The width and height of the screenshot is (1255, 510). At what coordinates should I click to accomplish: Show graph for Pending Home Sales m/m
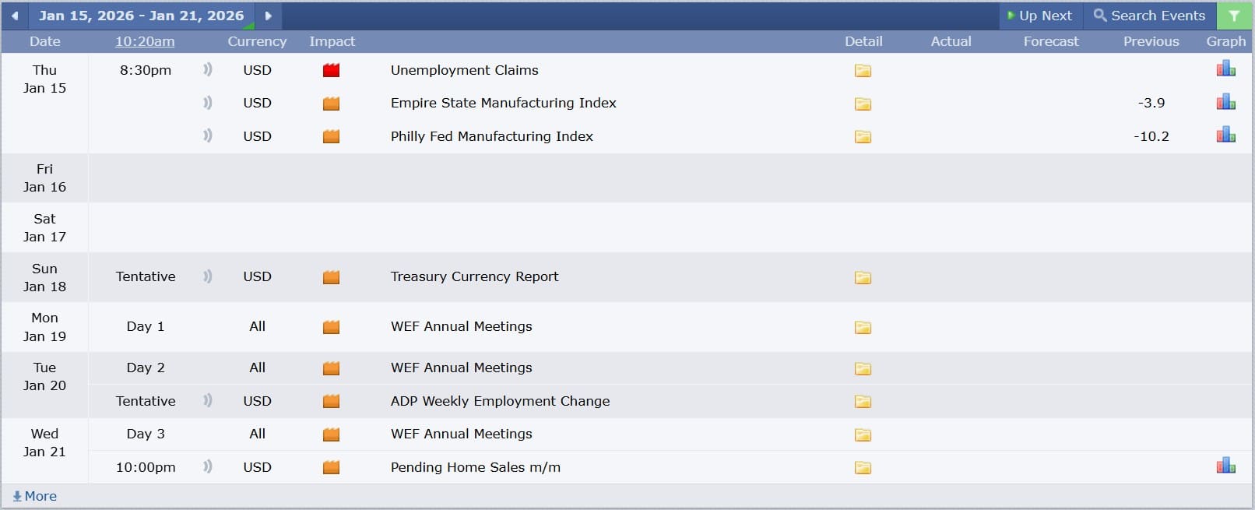[x=1226, y=466]
